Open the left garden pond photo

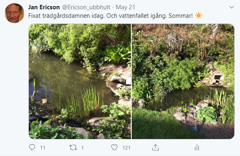click(x=80, y=81)
